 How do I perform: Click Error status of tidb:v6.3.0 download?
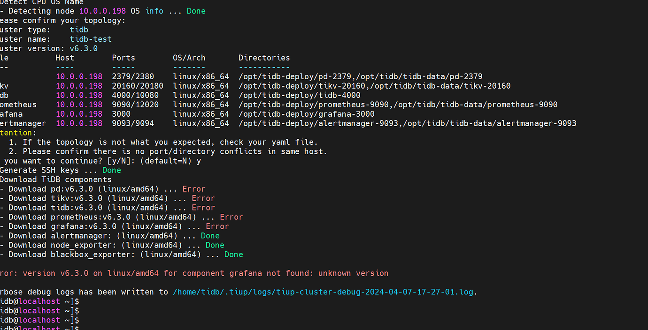coord(203,208)
